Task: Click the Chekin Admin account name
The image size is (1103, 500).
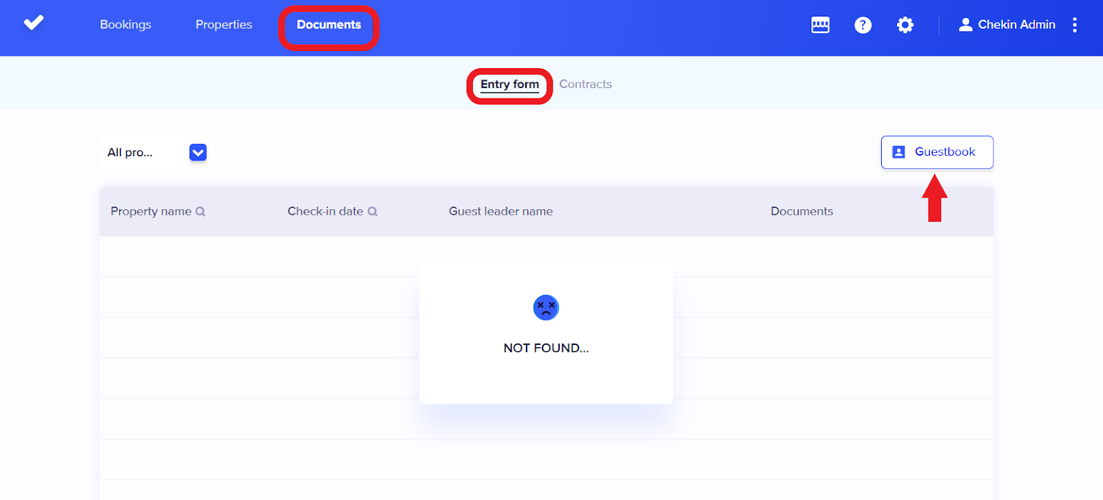Action: point(1016,25)
